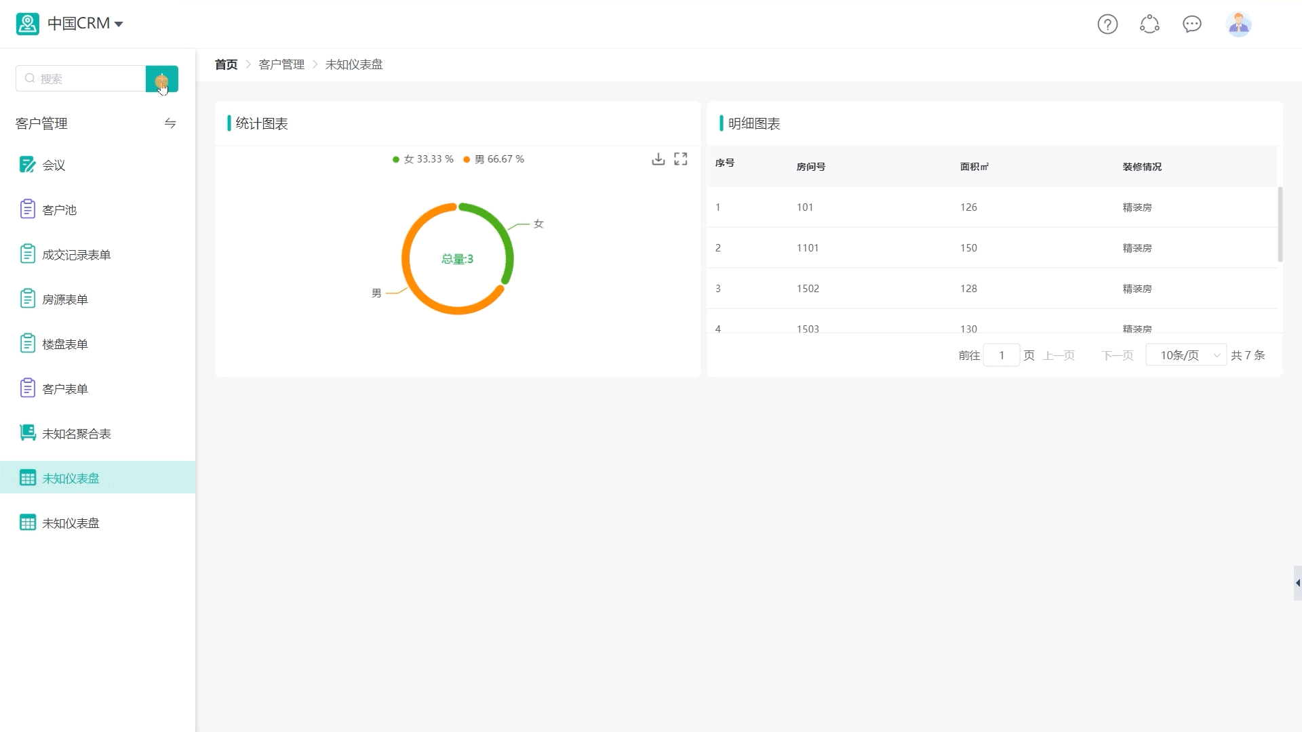
Task: Click the table vertical scrollbar
Action: [x=1280, y=224]
